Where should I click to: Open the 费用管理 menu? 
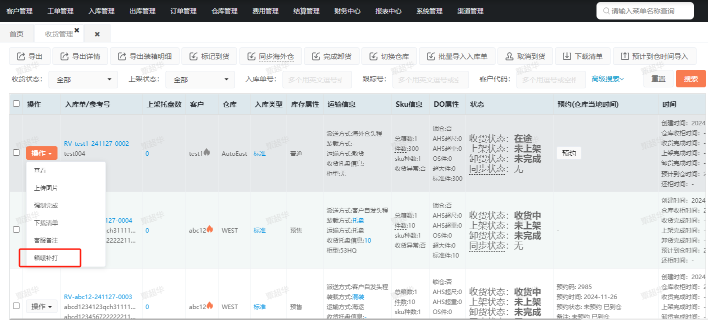pyautogui.click(x=265, y=11)
